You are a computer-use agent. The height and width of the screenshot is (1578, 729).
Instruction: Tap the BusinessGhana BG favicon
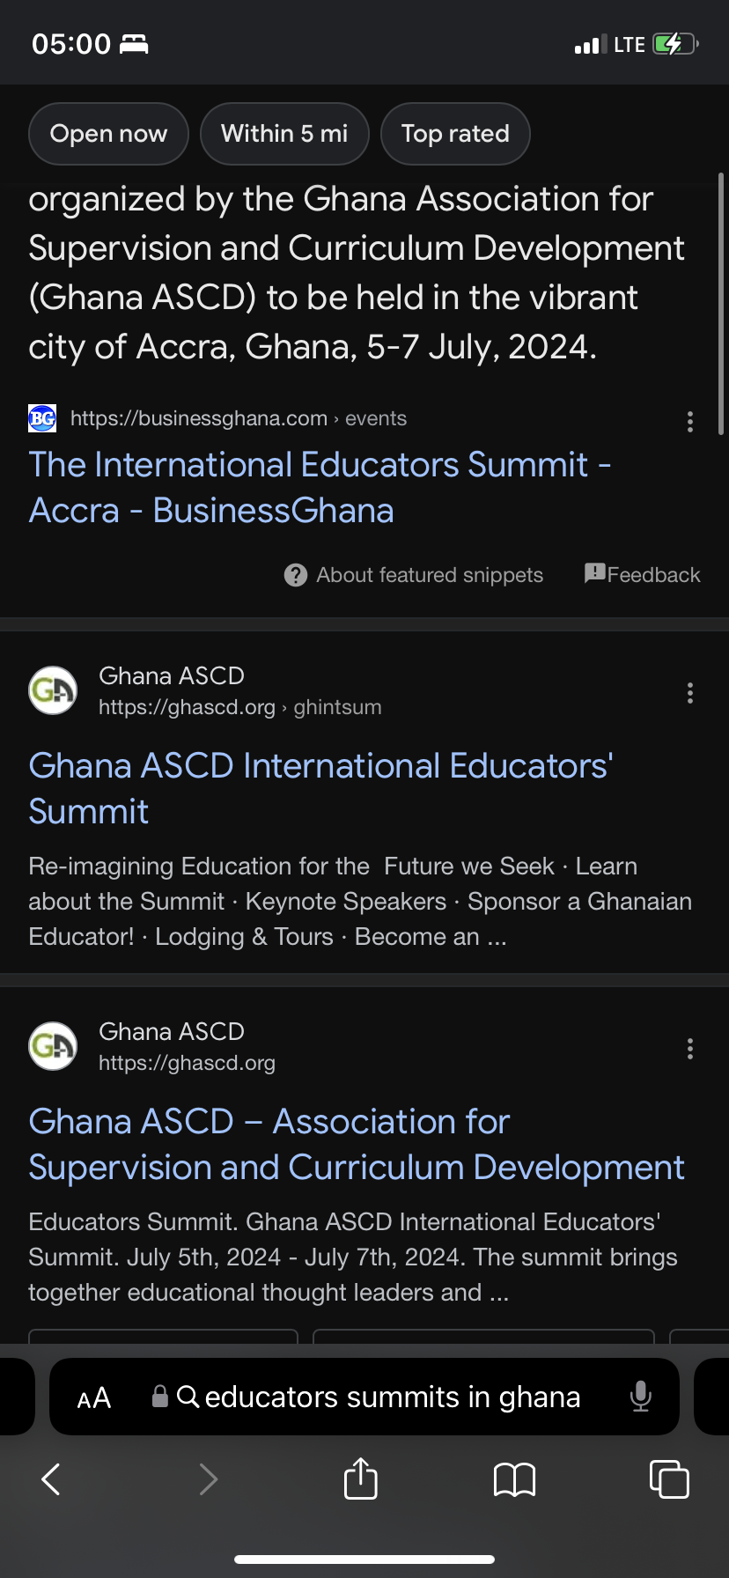[42, 418]
